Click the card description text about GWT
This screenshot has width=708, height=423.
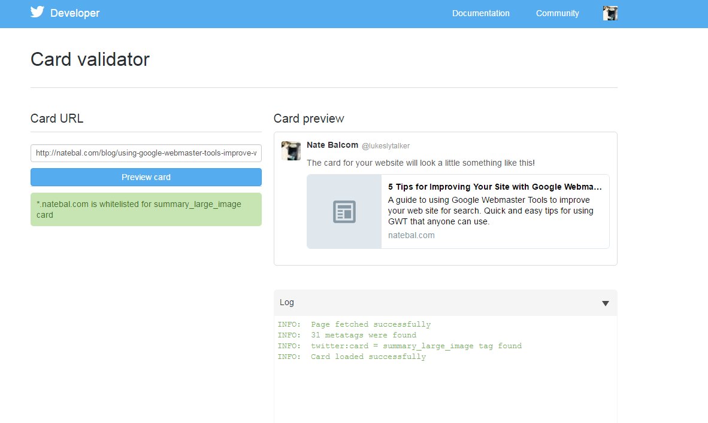point(491,211)
